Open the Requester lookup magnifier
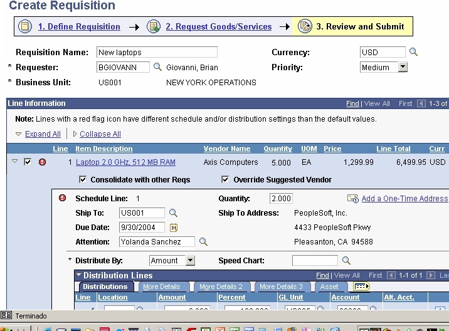 [x=157, y=67]
